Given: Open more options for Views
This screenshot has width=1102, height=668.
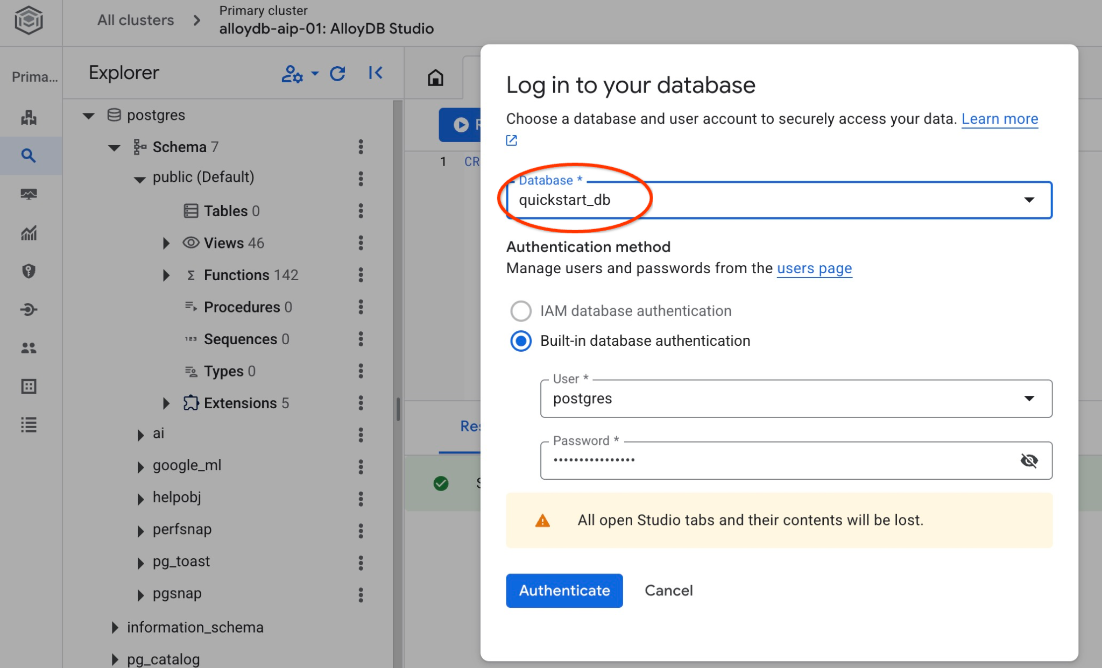Looking at the screenshot, I should tap(361, 243).
